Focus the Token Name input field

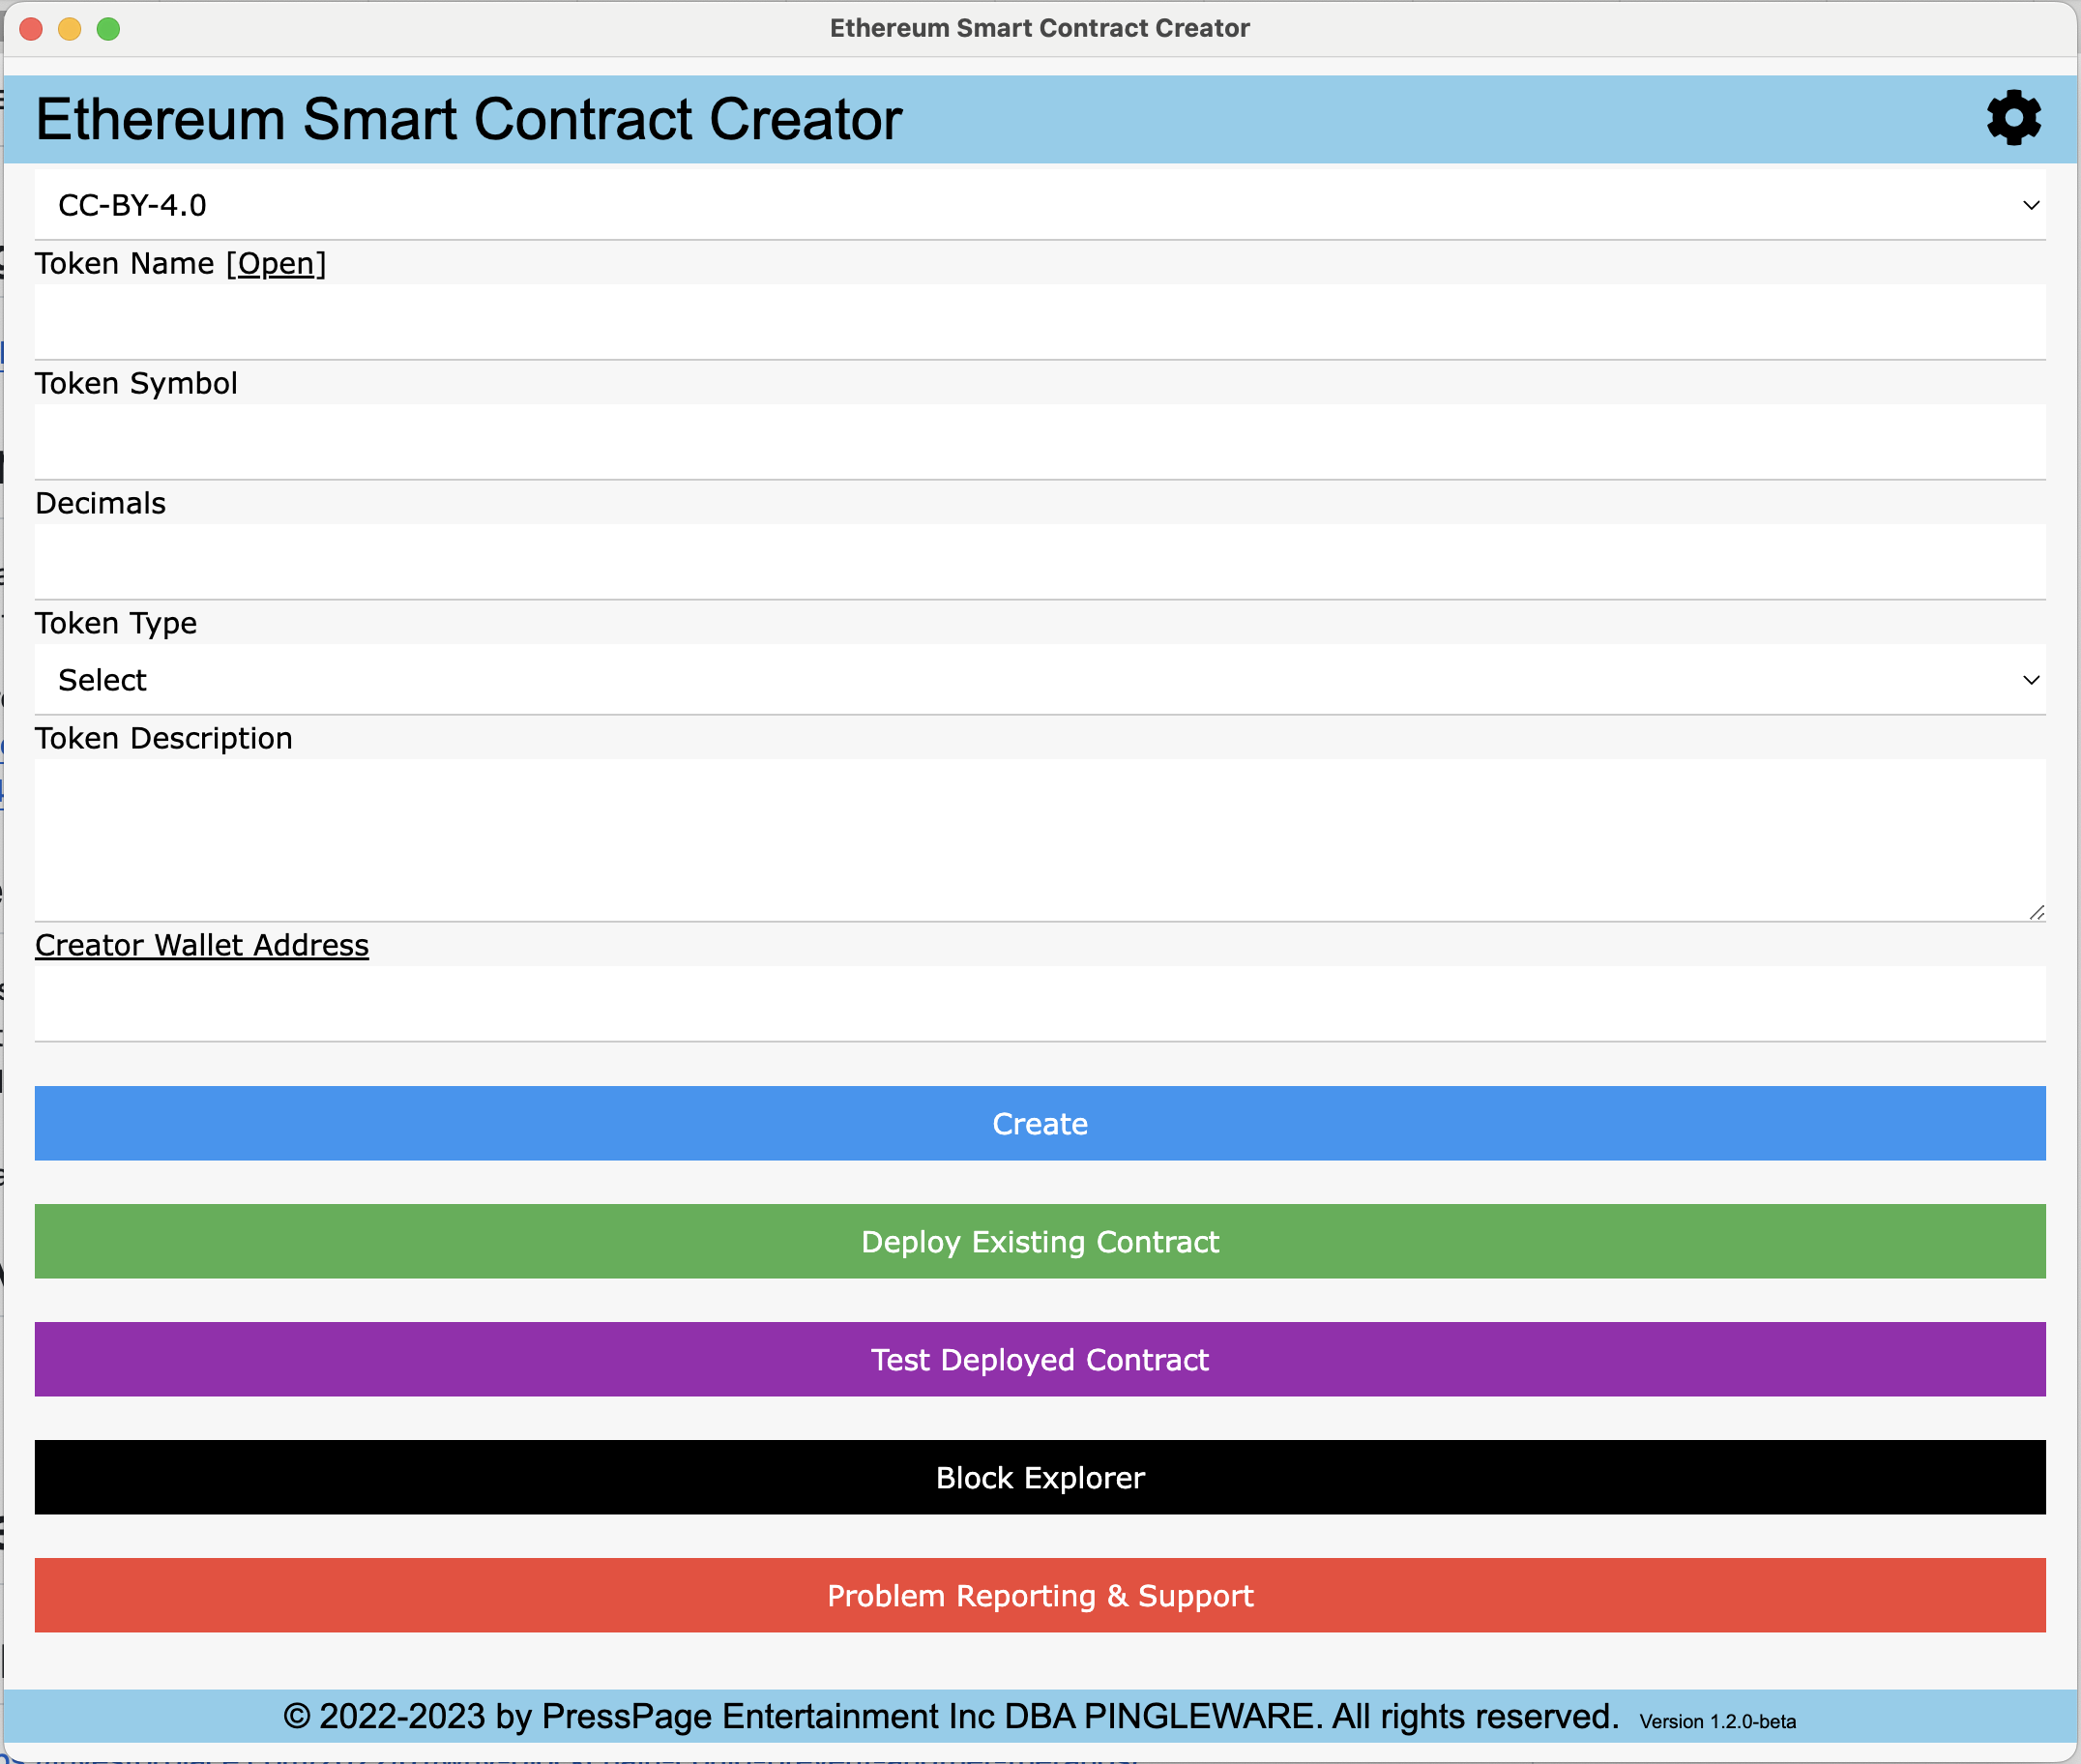click(x=1039, y=322)
